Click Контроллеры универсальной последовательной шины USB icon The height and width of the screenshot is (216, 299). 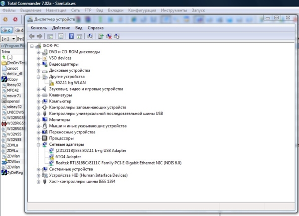tap(45, 113)
